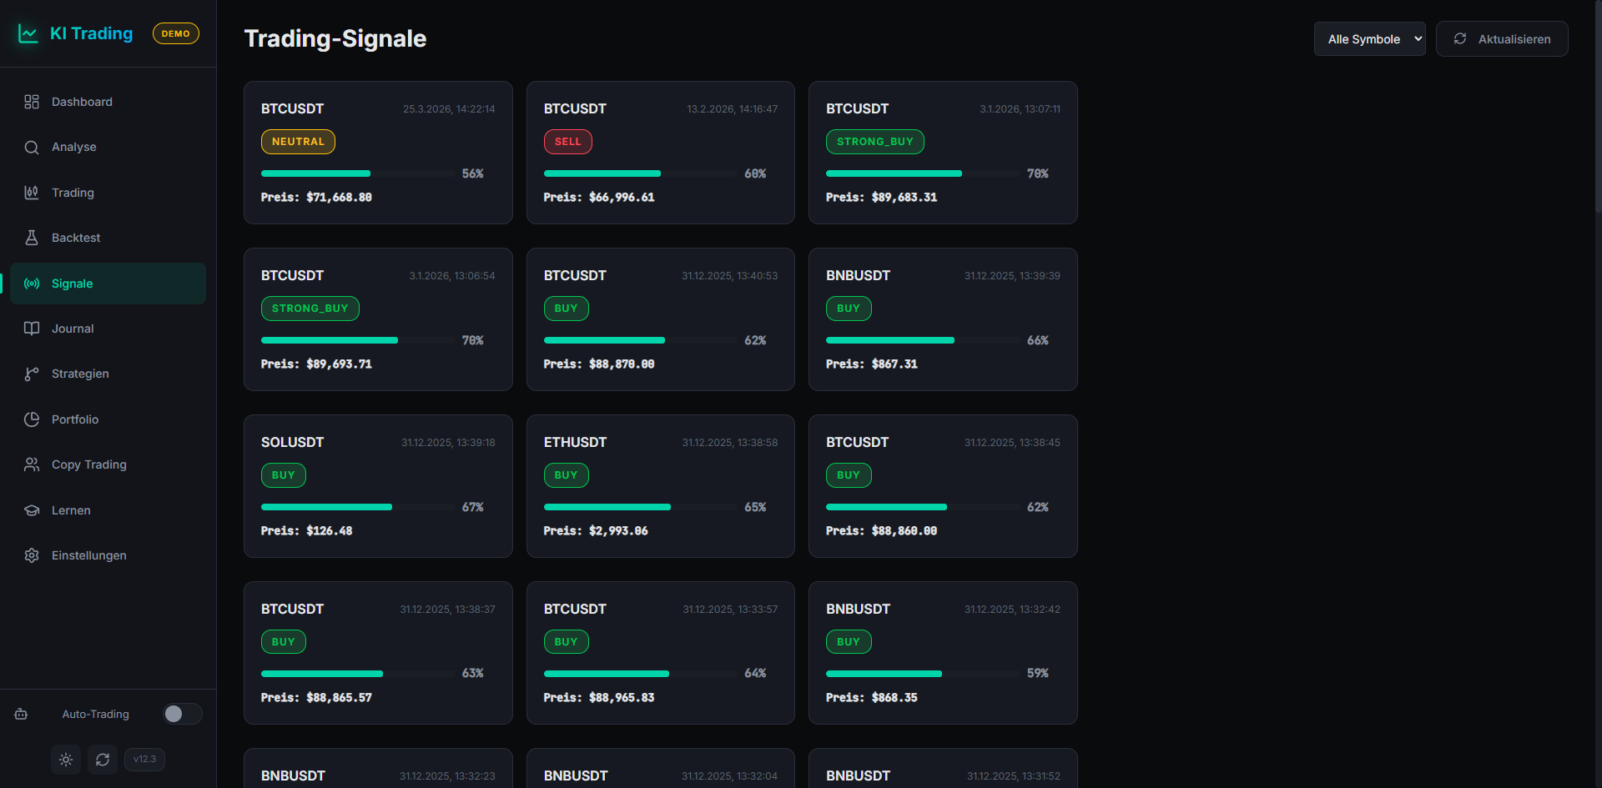Switch theme with the sun icon
Image resolution: width=1602 pixels, height=788 pixels.
click(x=66, y=760)
